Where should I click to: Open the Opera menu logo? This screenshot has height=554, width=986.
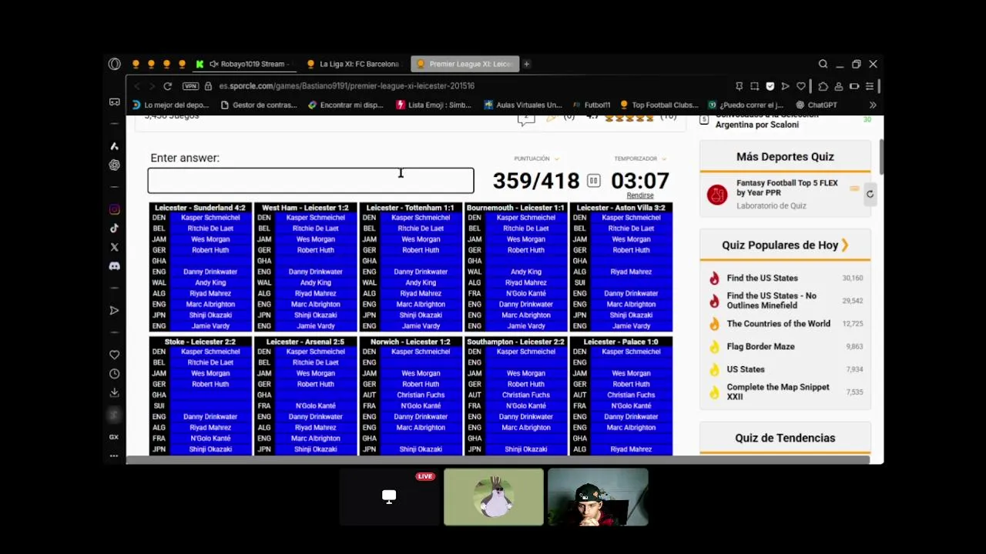[114, 64]
